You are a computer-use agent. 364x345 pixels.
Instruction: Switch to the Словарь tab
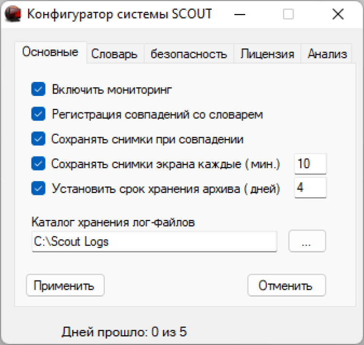coord(115,54)
